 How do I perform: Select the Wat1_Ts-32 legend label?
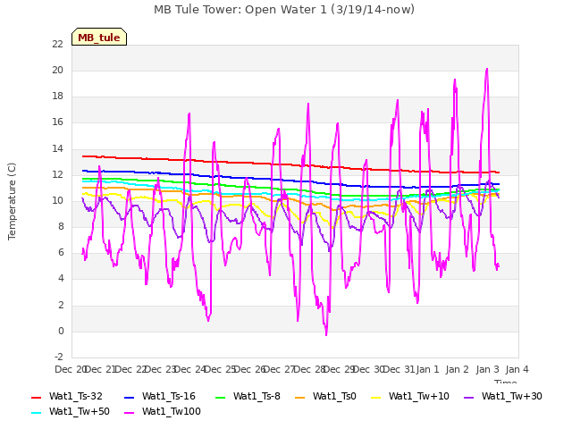75,396
